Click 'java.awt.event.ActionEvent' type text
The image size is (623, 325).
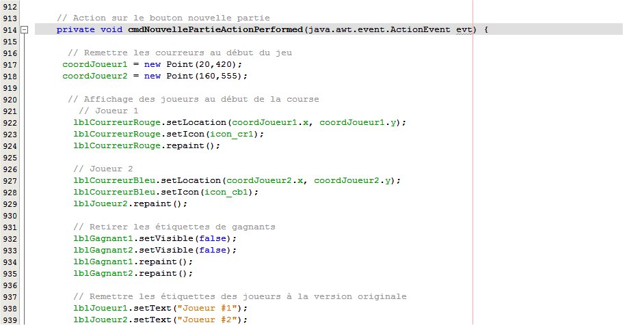point(379,30)
